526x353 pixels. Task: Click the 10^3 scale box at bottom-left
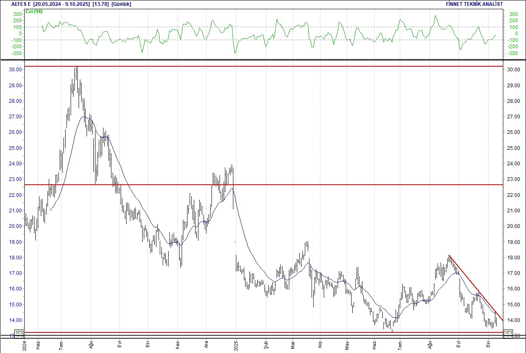click(19, 333)
